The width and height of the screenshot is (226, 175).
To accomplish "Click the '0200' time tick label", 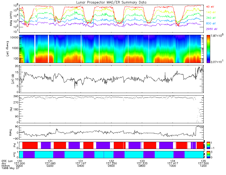I will [50, 166].
